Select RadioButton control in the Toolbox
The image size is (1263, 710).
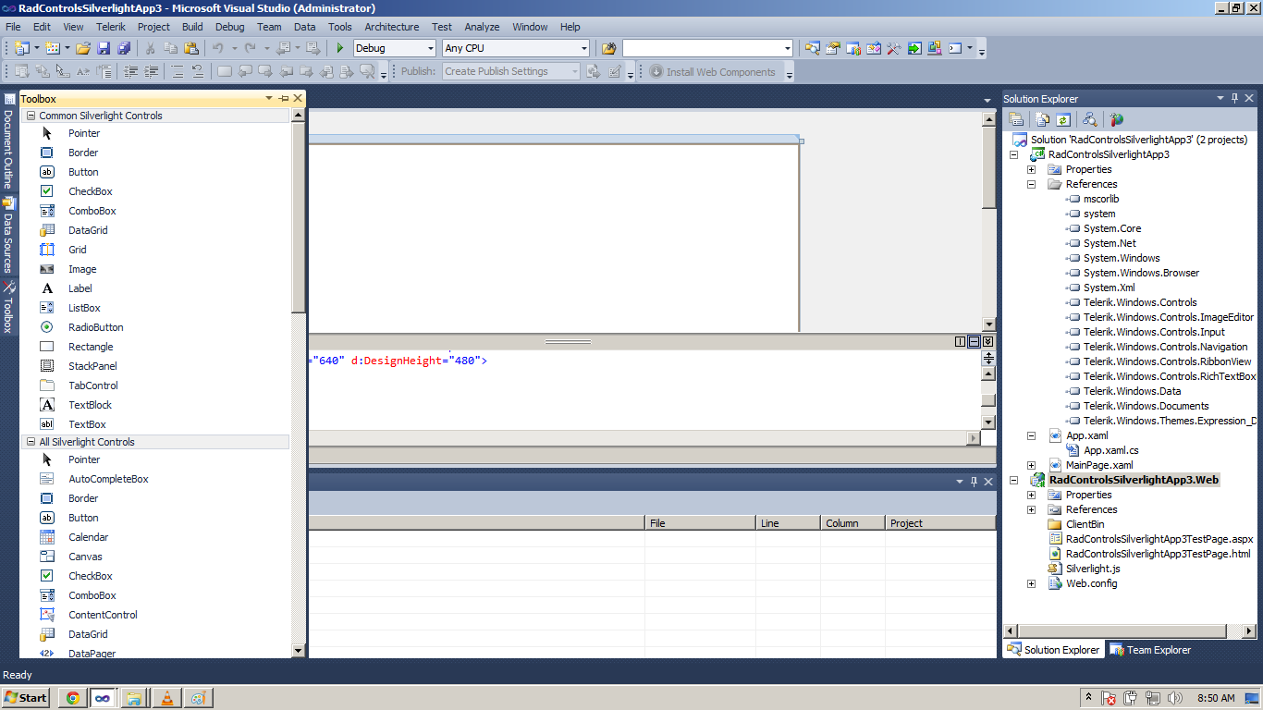pos(95,327)
